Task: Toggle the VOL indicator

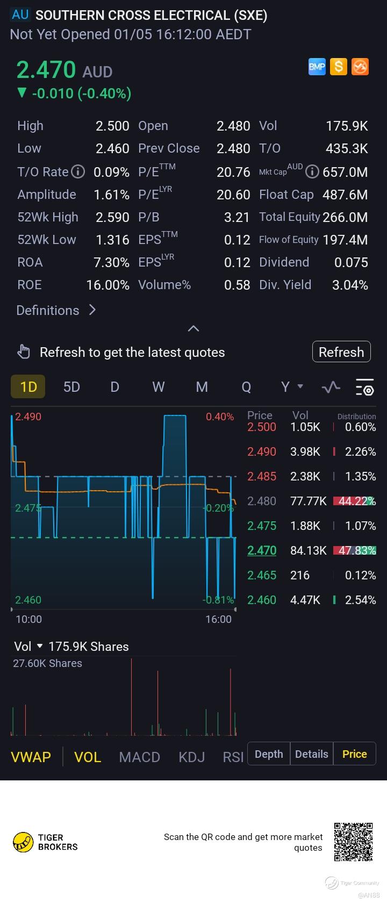Action: 88,757
